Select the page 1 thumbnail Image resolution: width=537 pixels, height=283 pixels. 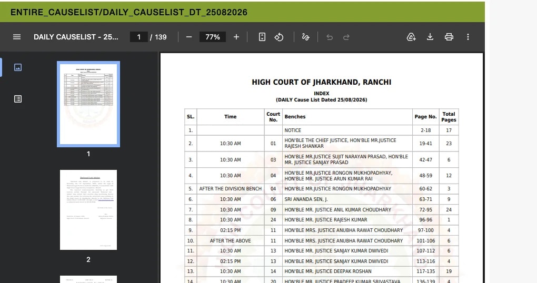(88, 104)
